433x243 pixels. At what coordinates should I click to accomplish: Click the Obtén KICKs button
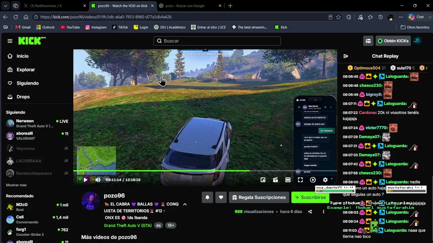tap(393, 41)
